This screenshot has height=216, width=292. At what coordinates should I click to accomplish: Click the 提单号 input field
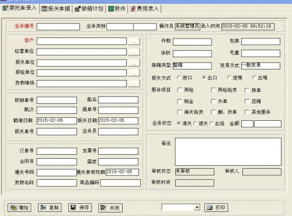tap(119, 110)
